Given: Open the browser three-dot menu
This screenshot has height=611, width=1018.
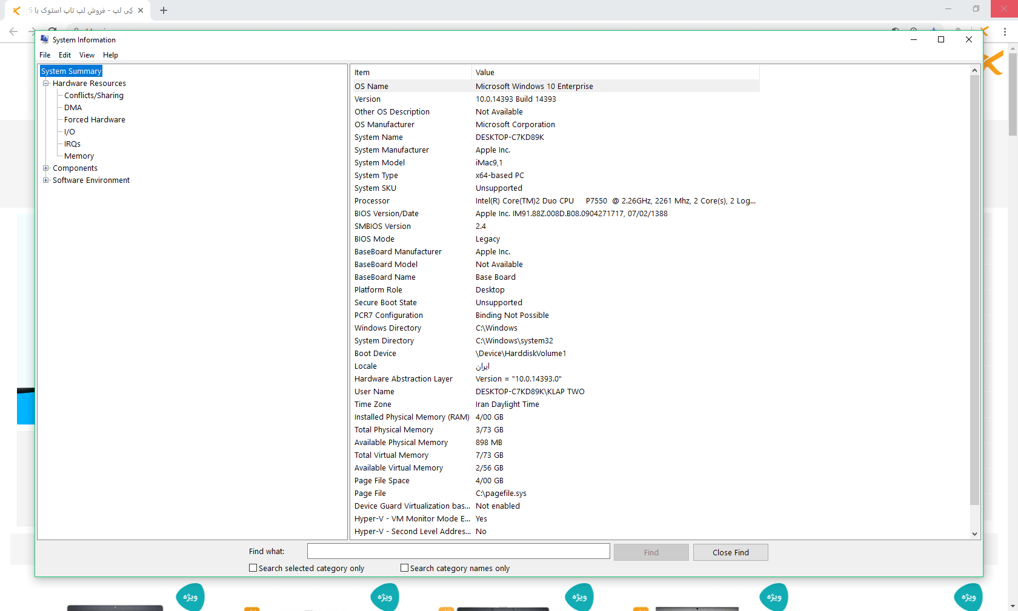Looking at the screenshot, I should coord(1005,31).
